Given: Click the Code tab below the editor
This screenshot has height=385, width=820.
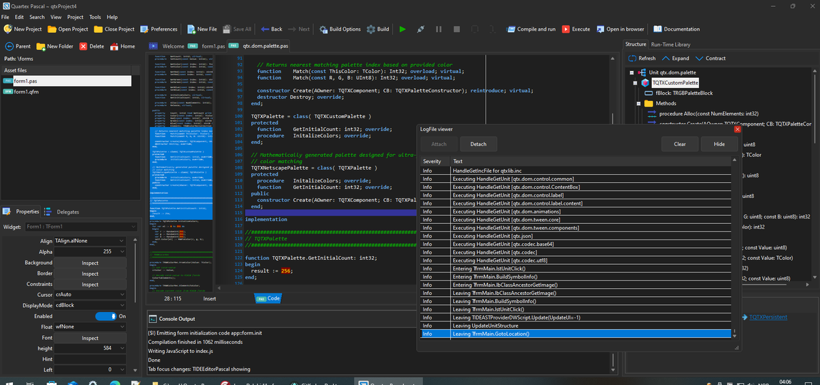Looking at the screenshot, I should [x=268, y=298].
